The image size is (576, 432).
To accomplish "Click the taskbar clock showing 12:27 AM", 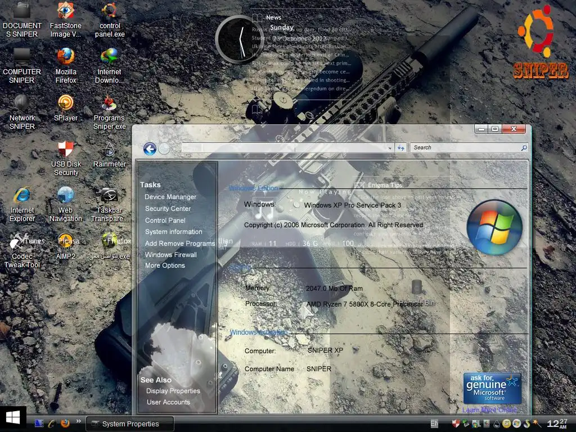I will (x=557, y=424).
